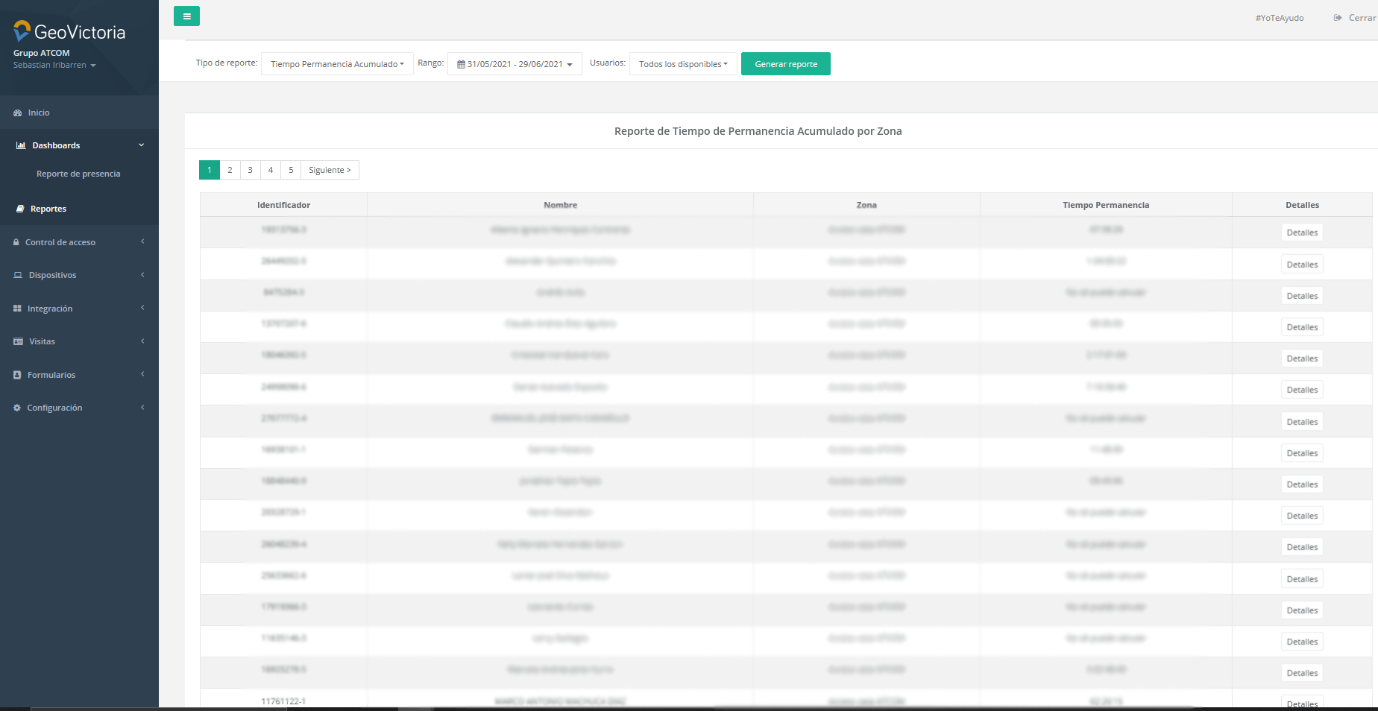Open the Tipo de reporte dropdown

pyautogui.click(x=337, y=64)
